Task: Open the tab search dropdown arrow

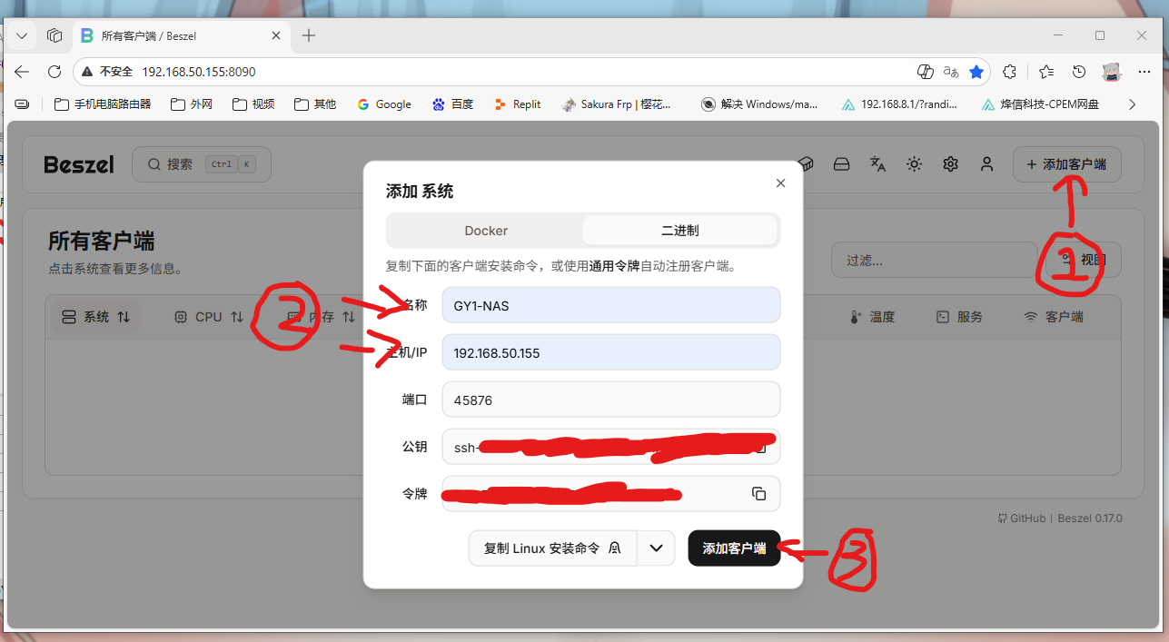Action: point(22,35)
